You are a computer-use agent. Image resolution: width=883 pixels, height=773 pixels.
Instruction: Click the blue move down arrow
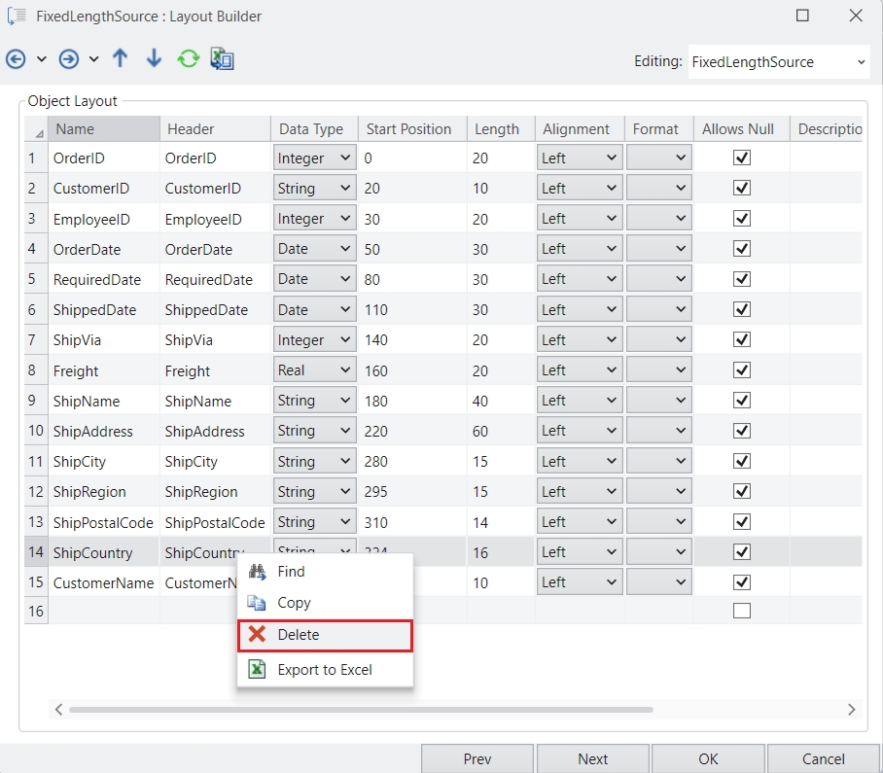click(x=154, y=58)
